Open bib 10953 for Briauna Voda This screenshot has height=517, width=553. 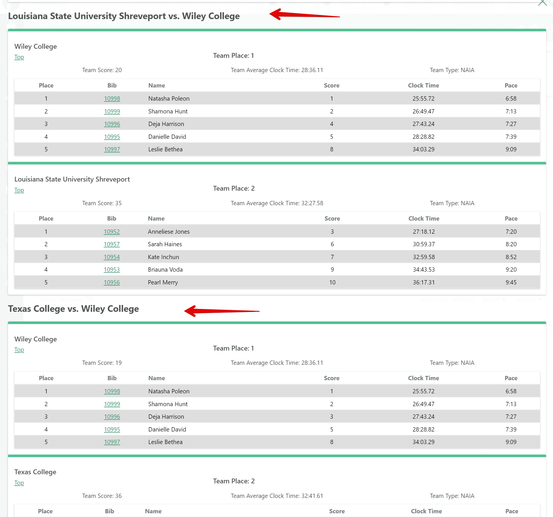pyautogui.click(x=112, y=270)
